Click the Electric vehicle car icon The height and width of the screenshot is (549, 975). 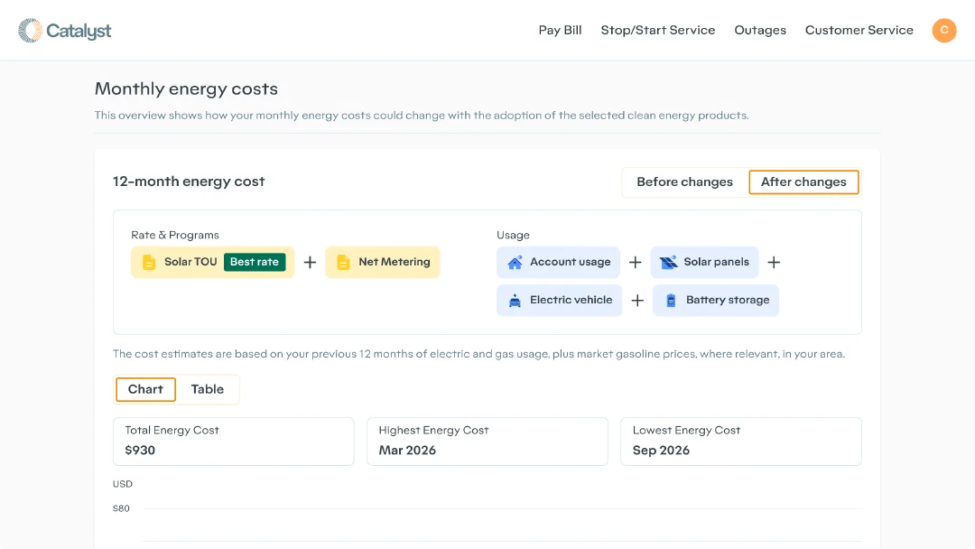click(x=515, y=301)
